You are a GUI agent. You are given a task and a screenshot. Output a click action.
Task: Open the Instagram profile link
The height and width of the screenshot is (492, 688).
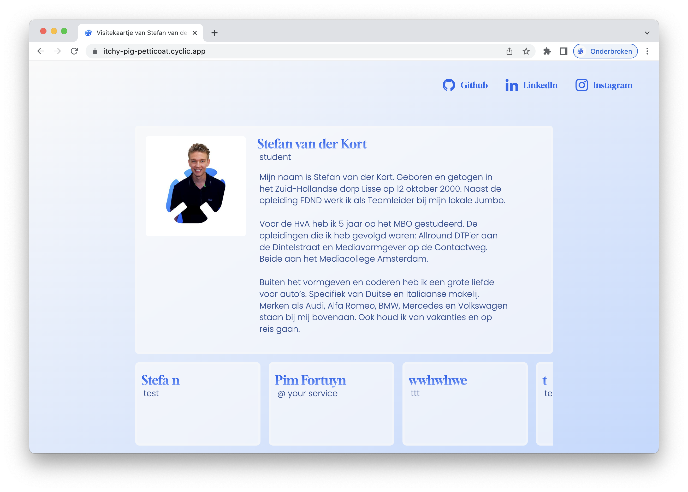(x=604, y=85)
